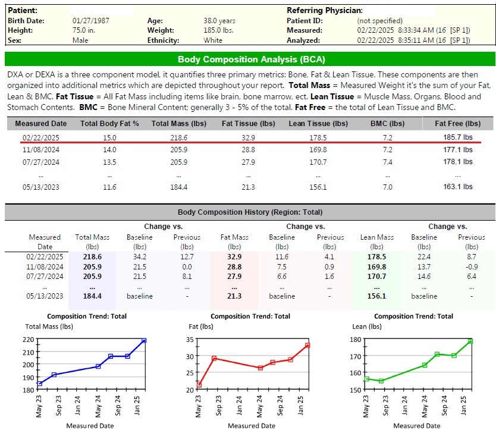
Task: Click the Fat Tissue (lbs) column header
Action: (x=249, y=123)
